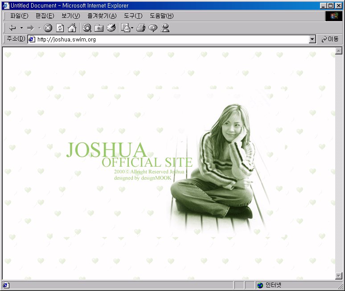This screenshot has height=291, width=345.
Task: Open the 파일(F) menu
Action: click(19, 16)
